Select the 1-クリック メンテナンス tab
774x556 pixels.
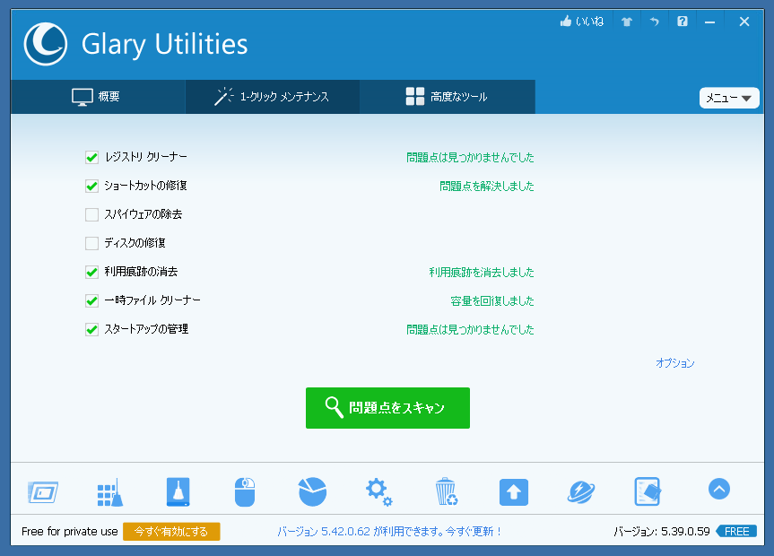point(273,97)
